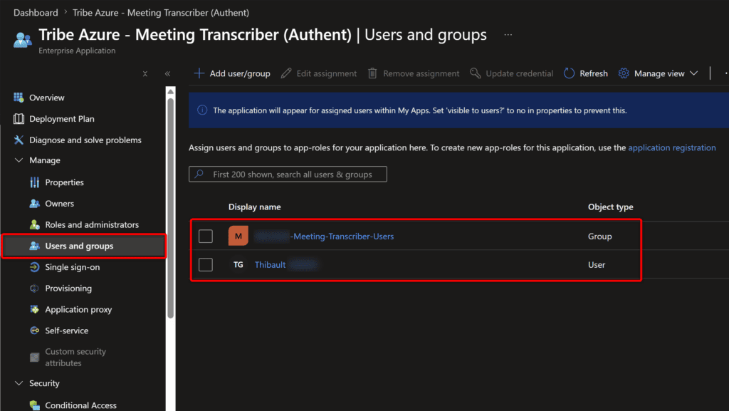The image size is (729, 411).
Task: Click the Self-service icon
Action: 34,331
